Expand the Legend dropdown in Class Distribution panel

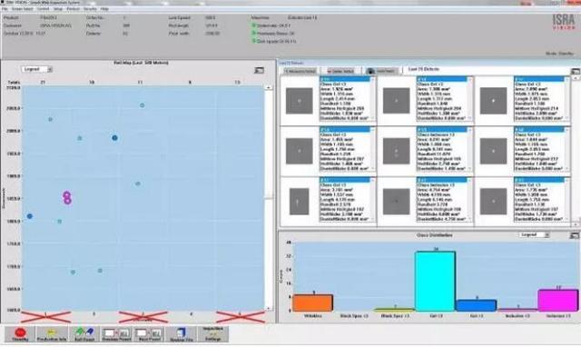534,235
